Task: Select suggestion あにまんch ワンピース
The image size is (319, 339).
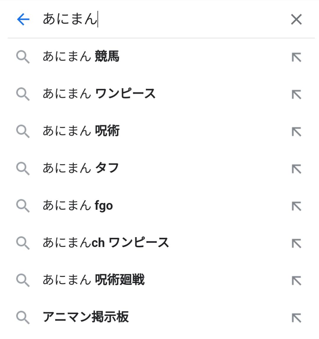Action: click(x=106, y=243)
